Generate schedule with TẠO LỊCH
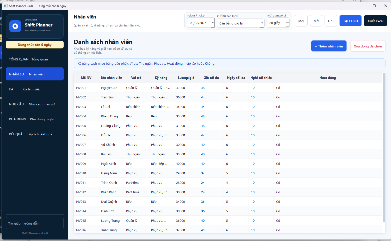The image size is (391, 241). 350,21
